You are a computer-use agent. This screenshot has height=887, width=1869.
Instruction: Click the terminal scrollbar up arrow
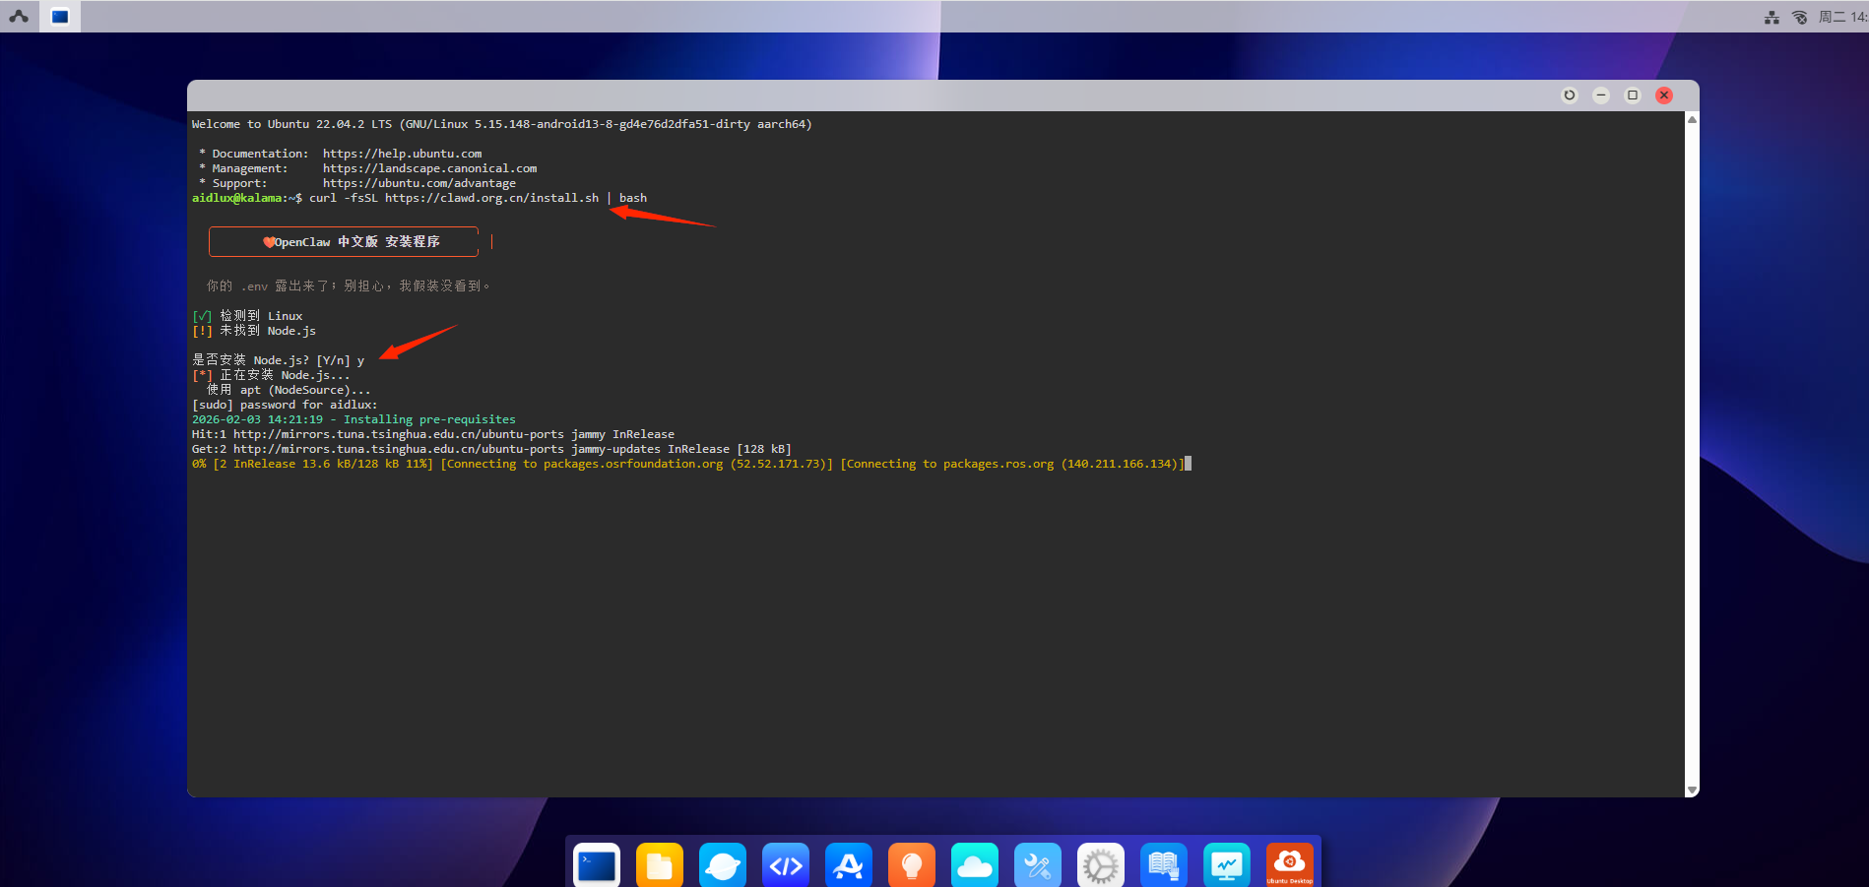tap(1692, 119)
